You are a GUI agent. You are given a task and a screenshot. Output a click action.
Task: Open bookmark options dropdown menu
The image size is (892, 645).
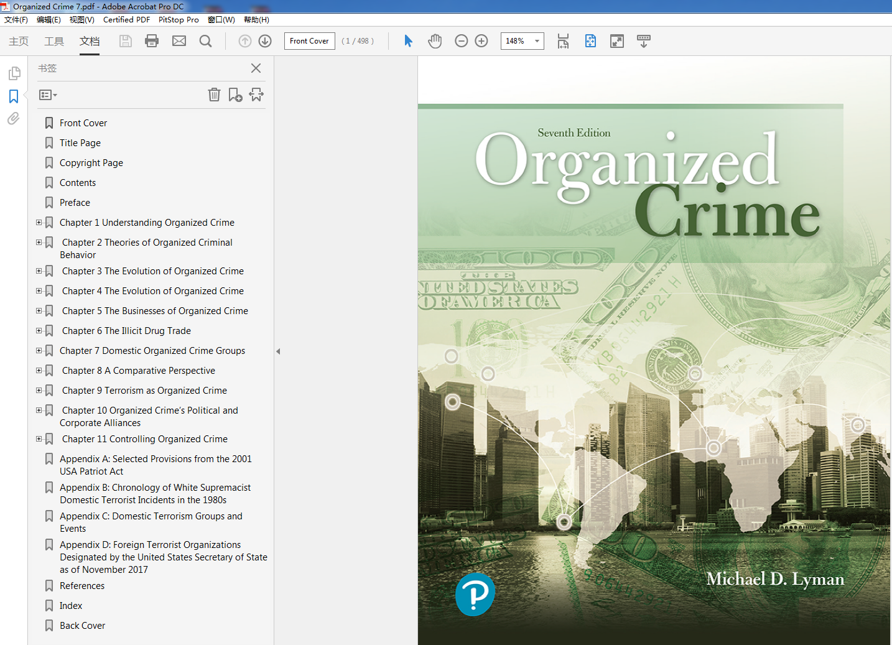pos(48,95)
